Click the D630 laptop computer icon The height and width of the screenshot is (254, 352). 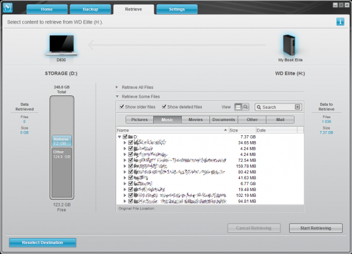pos(62,45)
